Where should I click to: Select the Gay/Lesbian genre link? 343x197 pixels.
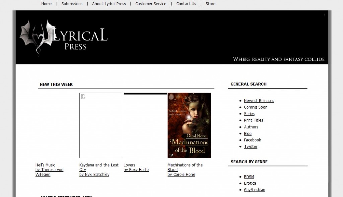[x=255, y=190]
